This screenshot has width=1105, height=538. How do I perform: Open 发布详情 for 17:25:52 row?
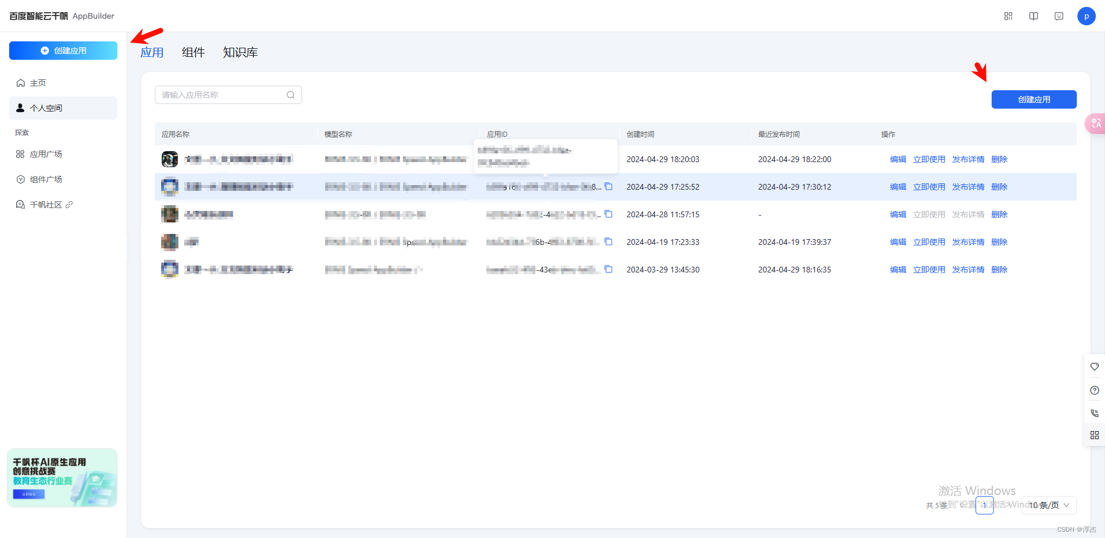tap(968, 187)
